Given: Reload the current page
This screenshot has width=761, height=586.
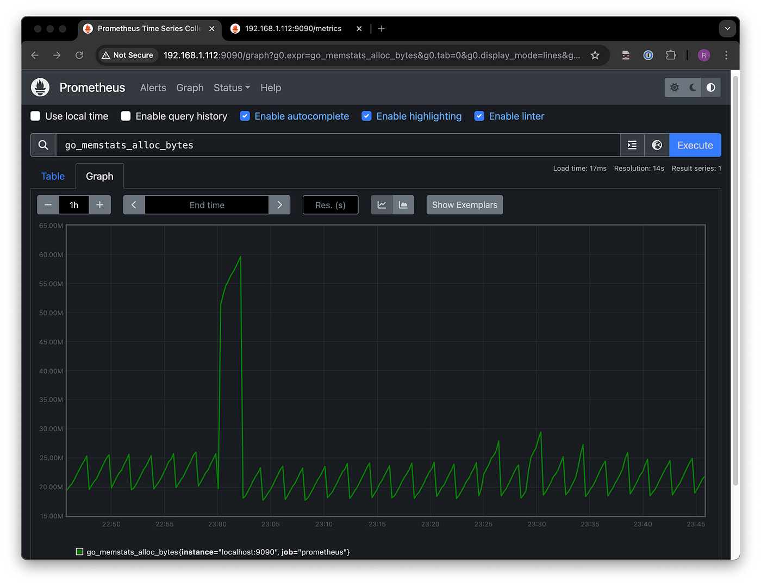Looking at the screenshot, I should (x=79, y=55).
